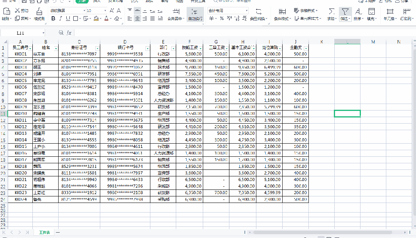
Task: Switch to the 工资表 sheet tab
Action: tap(44, 233)
